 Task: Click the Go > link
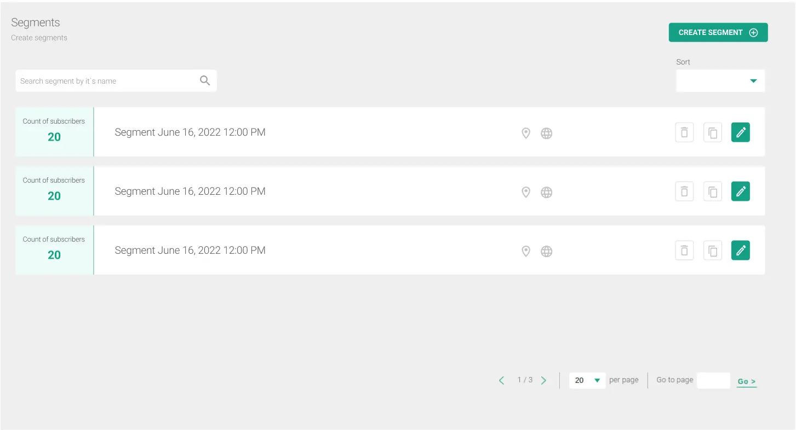coord(747,381)
